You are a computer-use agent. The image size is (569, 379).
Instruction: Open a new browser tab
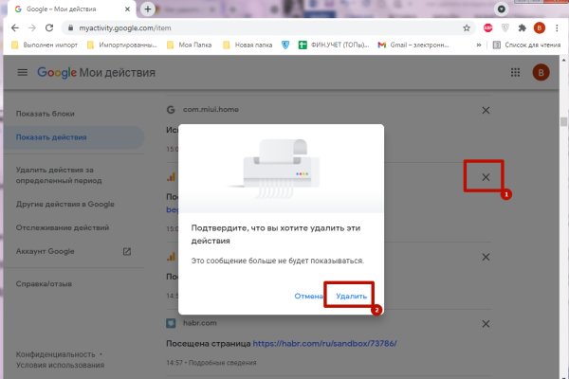pyautogui.click(x=148, y=9)
